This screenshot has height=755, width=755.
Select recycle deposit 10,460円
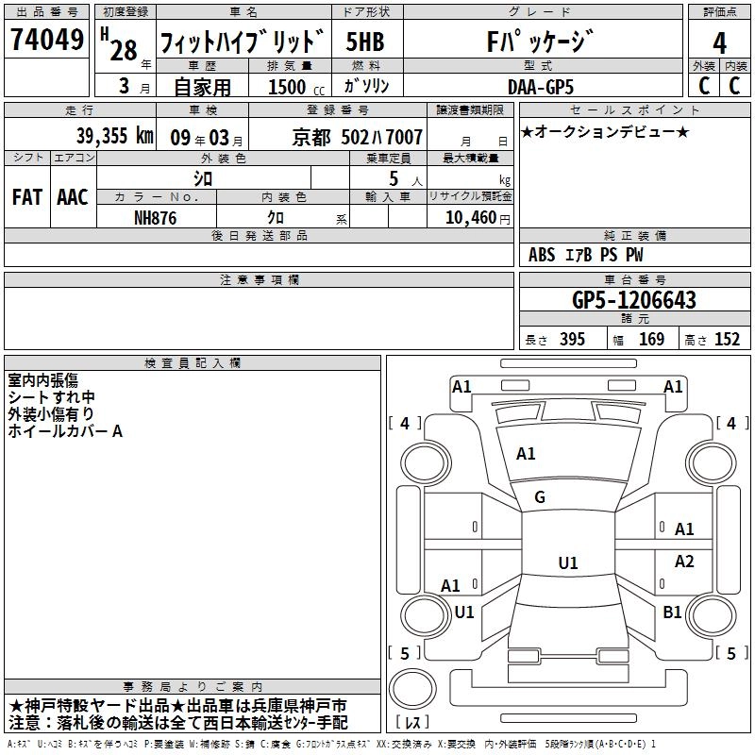tap(478, 218)
